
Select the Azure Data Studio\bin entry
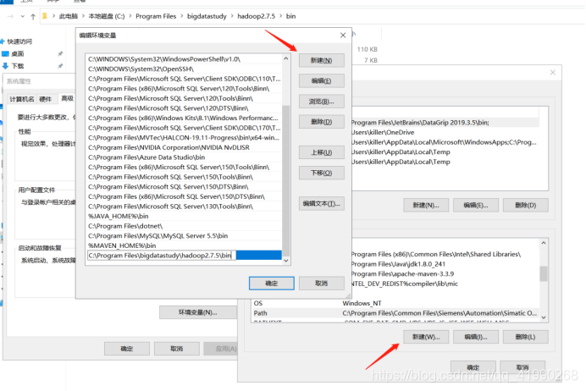(185, 157)
